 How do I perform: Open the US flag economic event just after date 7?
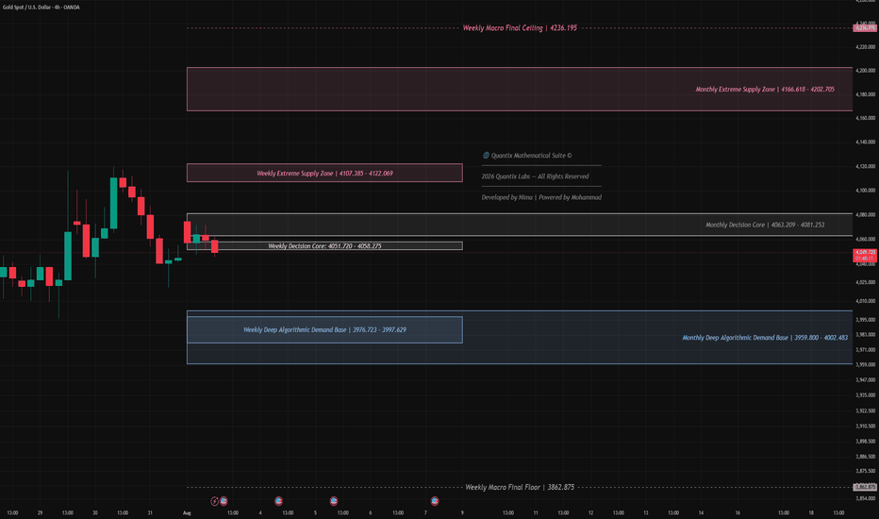435,501
